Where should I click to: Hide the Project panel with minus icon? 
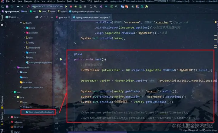(x=52, y=17)
